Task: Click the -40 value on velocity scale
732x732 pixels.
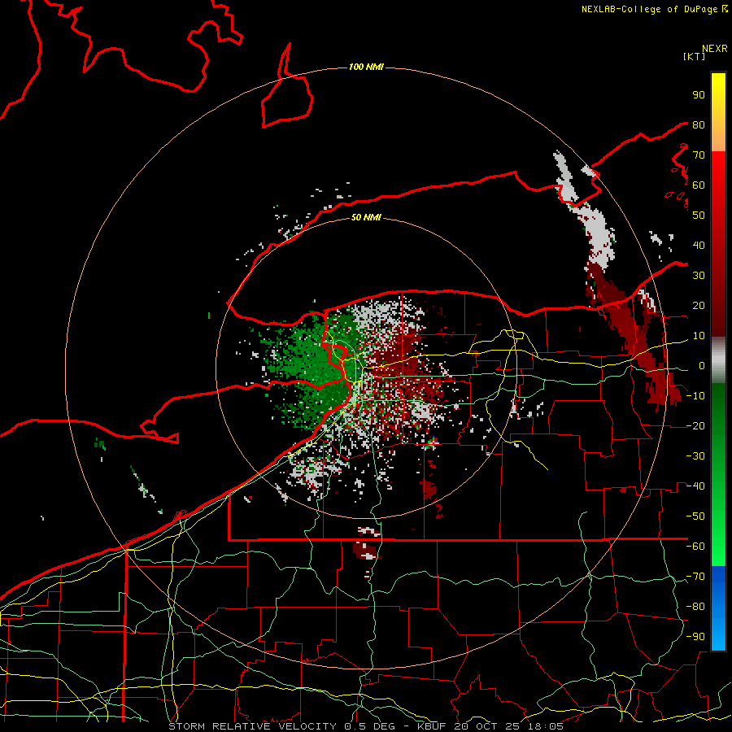Action: 695,486
